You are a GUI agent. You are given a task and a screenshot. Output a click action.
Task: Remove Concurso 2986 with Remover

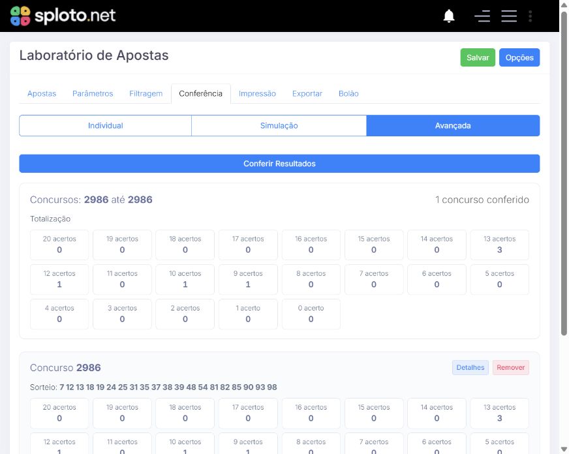click(x=510, y=367)
